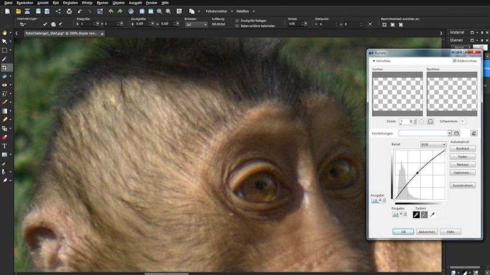Select the rectangular Selection tool

(4, 50)
